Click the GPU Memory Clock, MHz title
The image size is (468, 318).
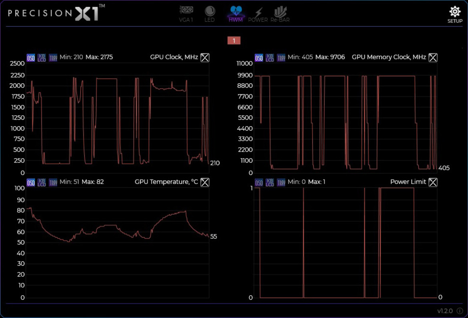[x=389, y=57]
